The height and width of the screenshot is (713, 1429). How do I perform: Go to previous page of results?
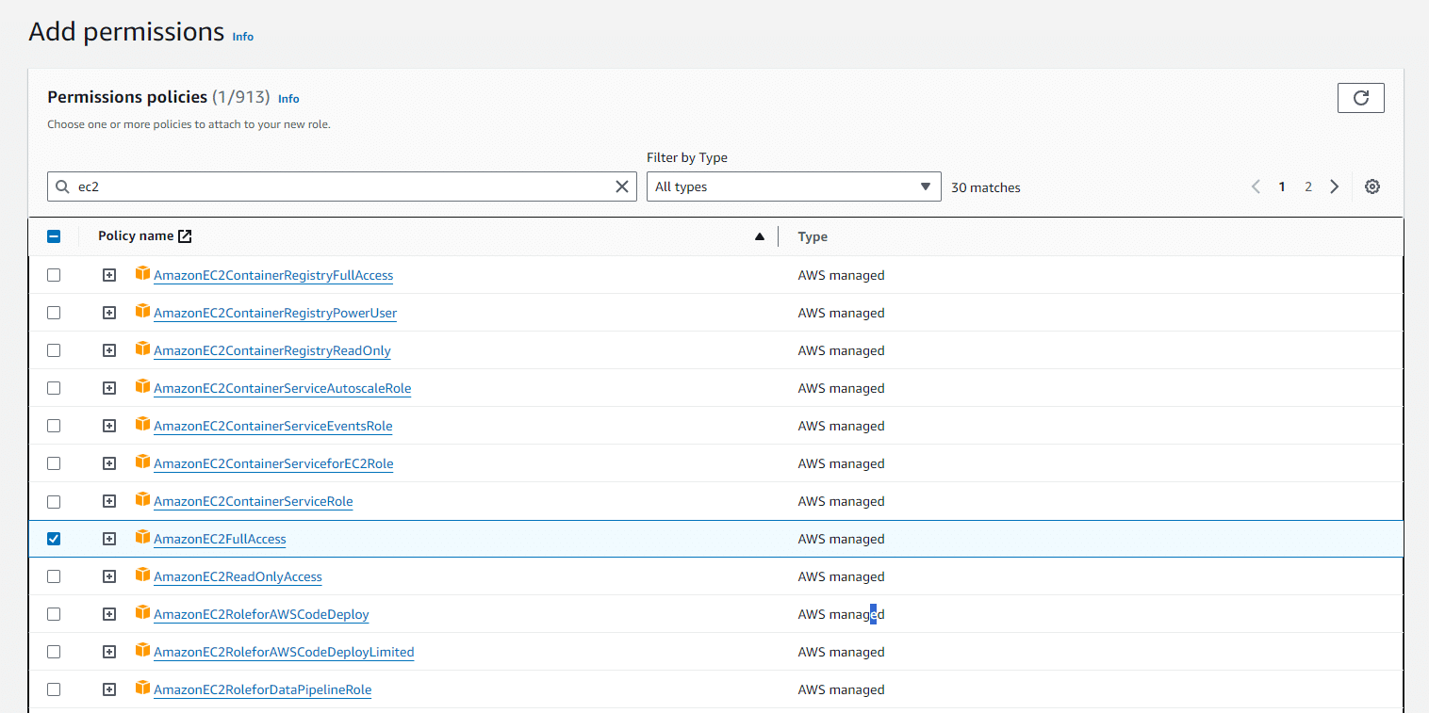point(1256,186)
